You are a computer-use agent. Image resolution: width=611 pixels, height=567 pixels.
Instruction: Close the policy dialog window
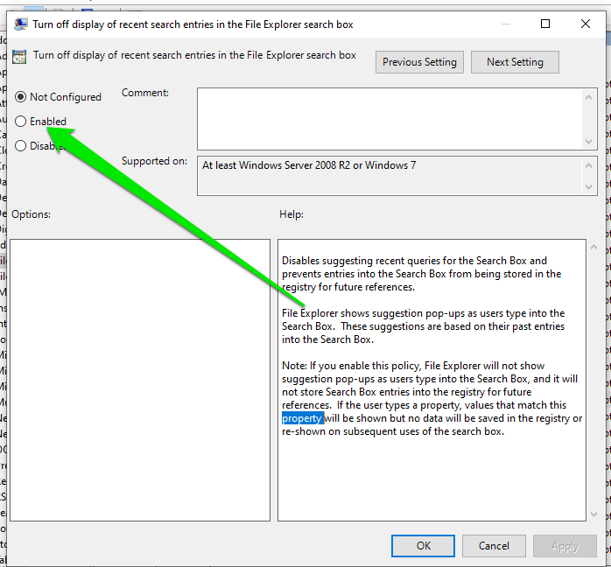586,24
